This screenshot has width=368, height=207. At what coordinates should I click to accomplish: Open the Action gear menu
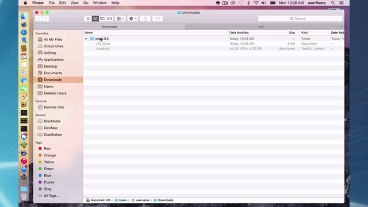(133, 18)
